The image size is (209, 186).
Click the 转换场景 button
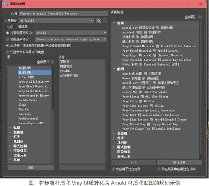click(179, 163)
